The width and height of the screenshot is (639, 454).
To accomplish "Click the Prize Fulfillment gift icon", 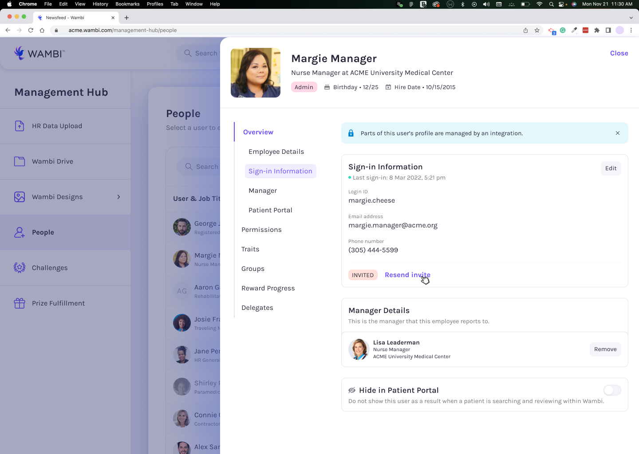I will point(20,303).
